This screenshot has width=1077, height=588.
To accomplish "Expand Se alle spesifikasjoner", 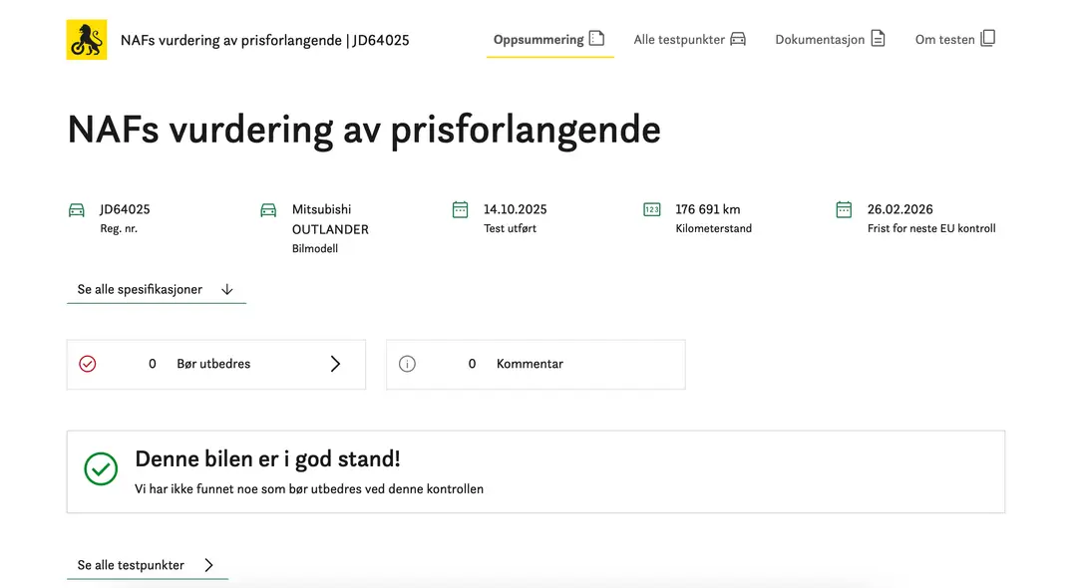I will pyautogui.click(x=140, y=290).
